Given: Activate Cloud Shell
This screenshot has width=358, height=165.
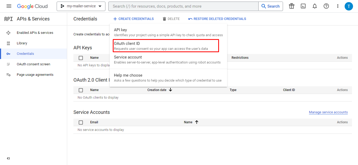Looking at the screenshot, I should [x=303, y=6].
